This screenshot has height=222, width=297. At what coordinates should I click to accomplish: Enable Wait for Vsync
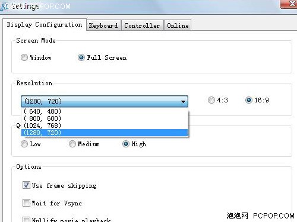pos(26,202)
